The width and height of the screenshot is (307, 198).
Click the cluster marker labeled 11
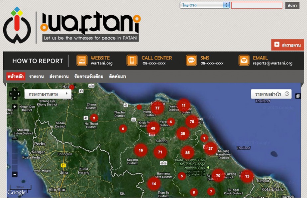point(183,105)
